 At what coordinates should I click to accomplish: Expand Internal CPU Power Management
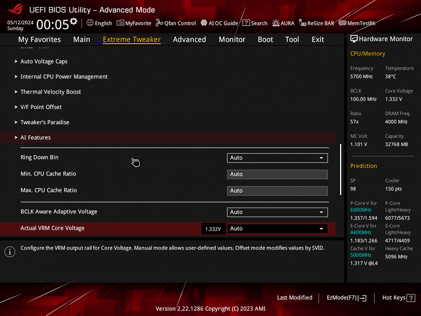(64, 77)
